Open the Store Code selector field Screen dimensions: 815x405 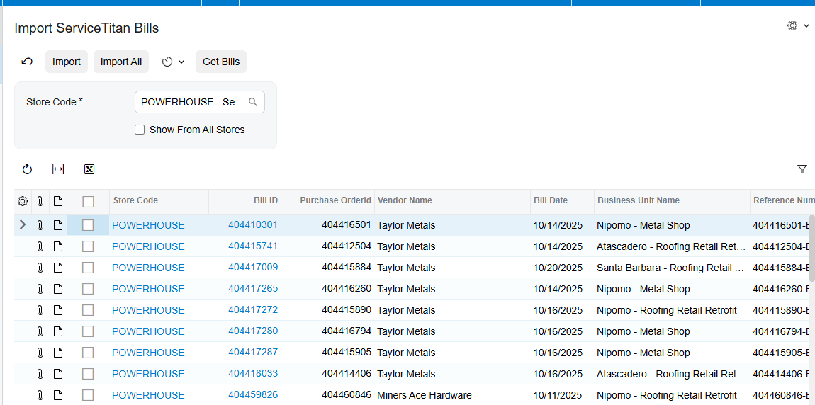(200, 102)
